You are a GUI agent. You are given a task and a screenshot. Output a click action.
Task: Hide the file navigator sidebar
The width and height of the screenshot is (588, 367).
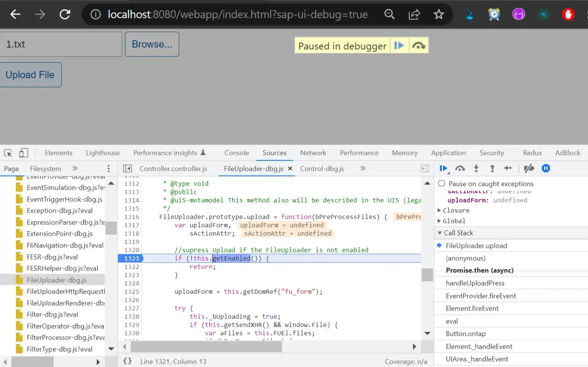click(x=127, y=168)
